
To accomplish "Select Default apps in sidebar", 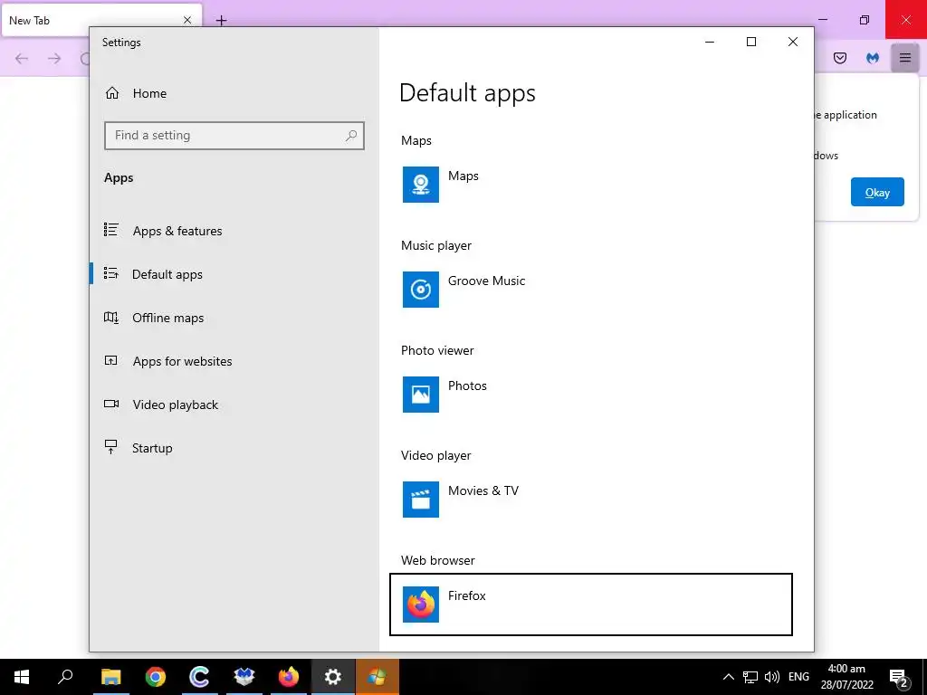I will point(167,274).
